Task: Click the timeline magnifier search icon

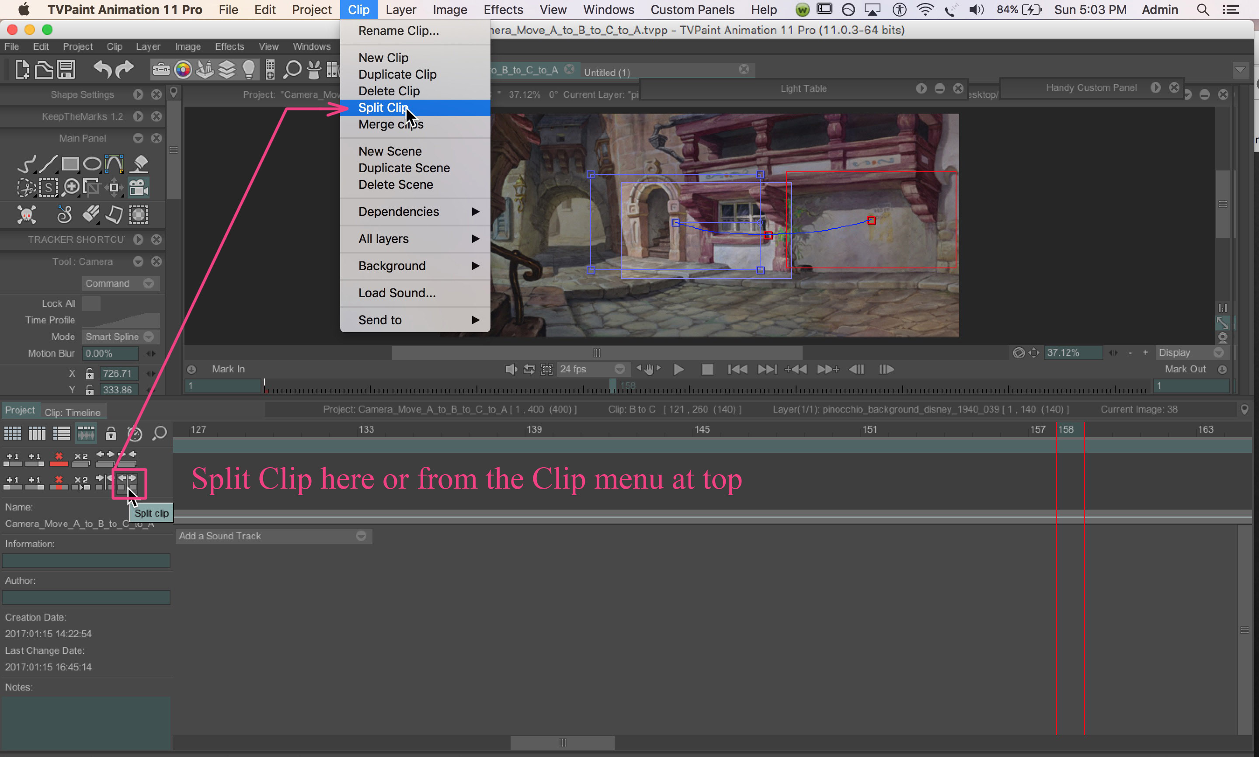Action: pyautogui.click(x=160, y=434)
